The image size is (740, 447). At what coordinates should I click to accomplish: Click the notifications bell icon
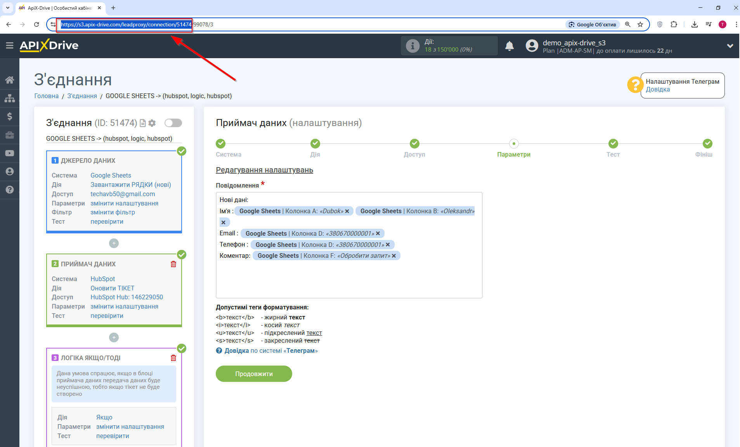(510, 46)
